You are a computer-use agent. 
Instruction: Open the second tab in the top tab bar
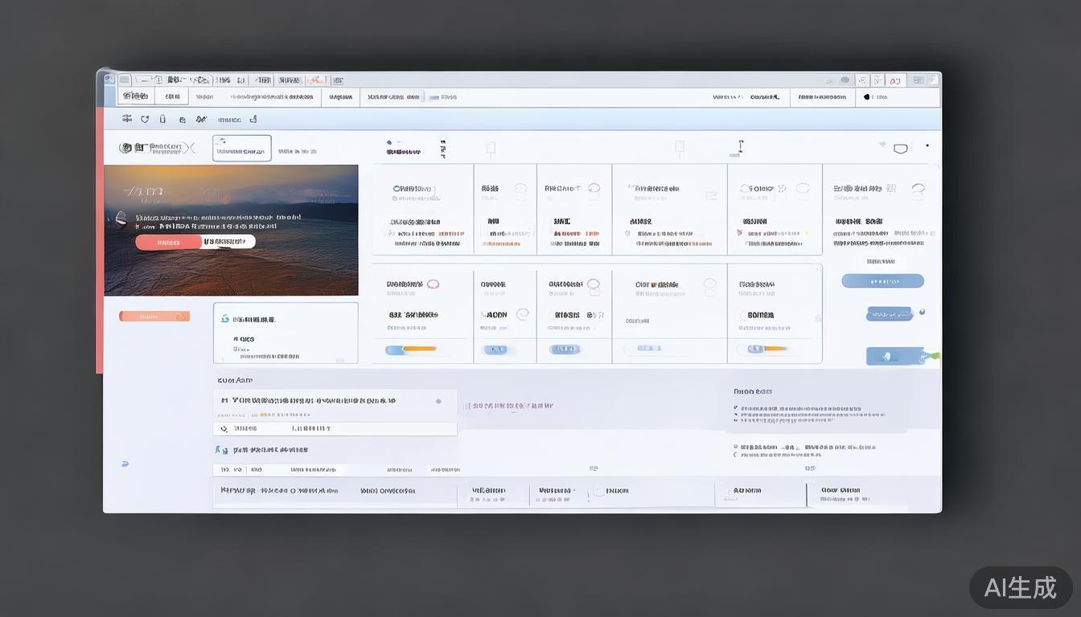[x=173, y=96]
